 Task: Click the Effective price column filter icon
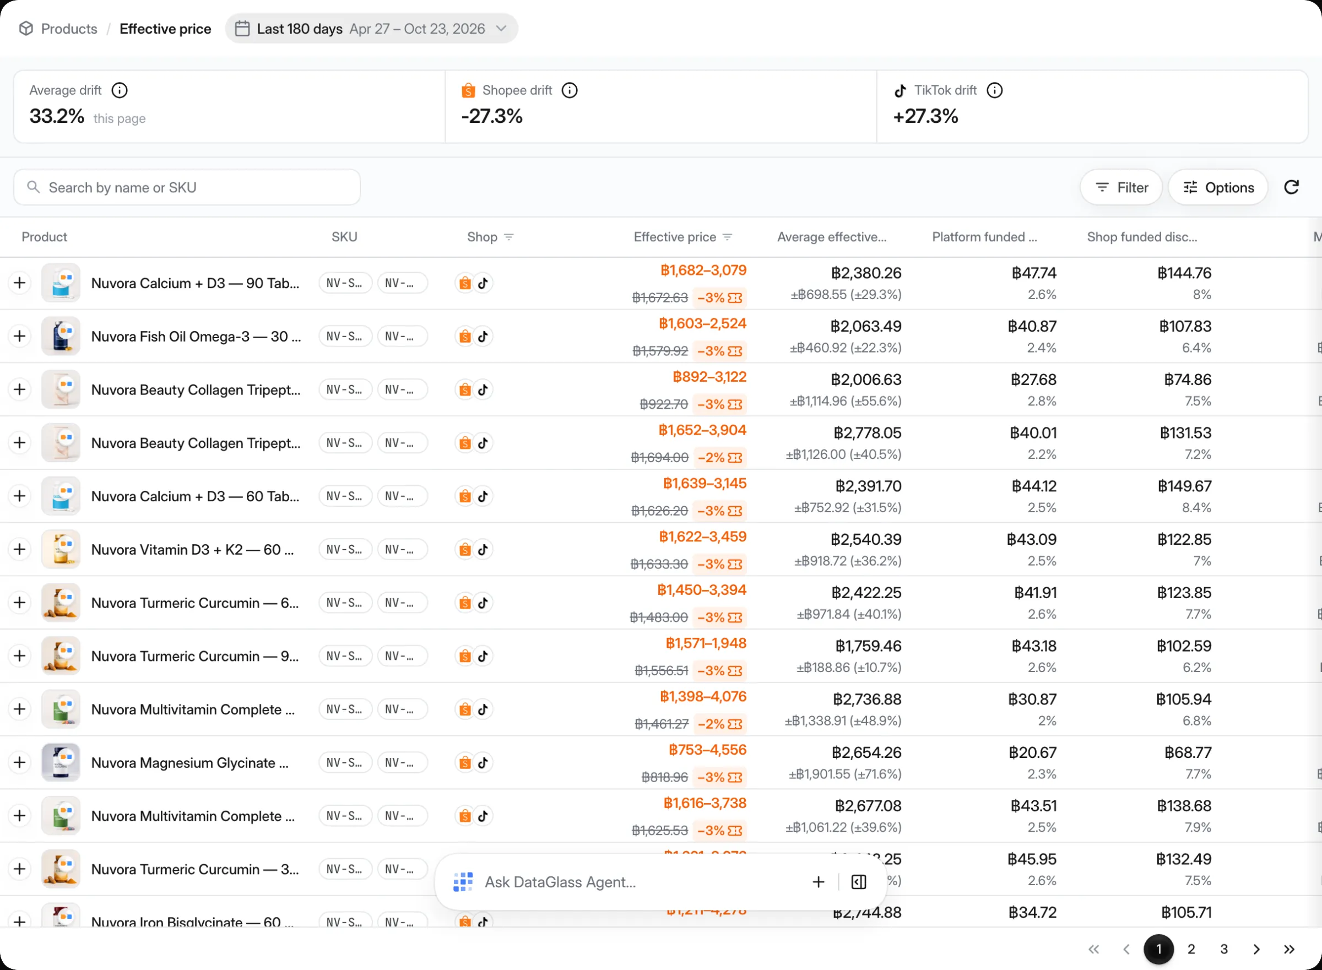727,237
